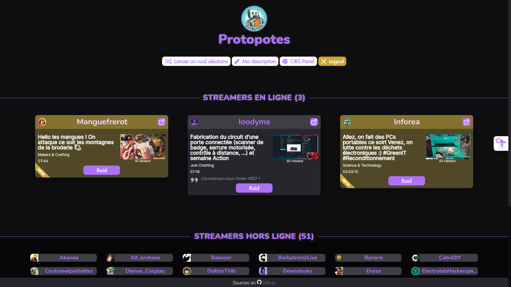The height and width of the screenshot is (287, 511).
Task: Open the OBS Panel
Action: (298, 61)
